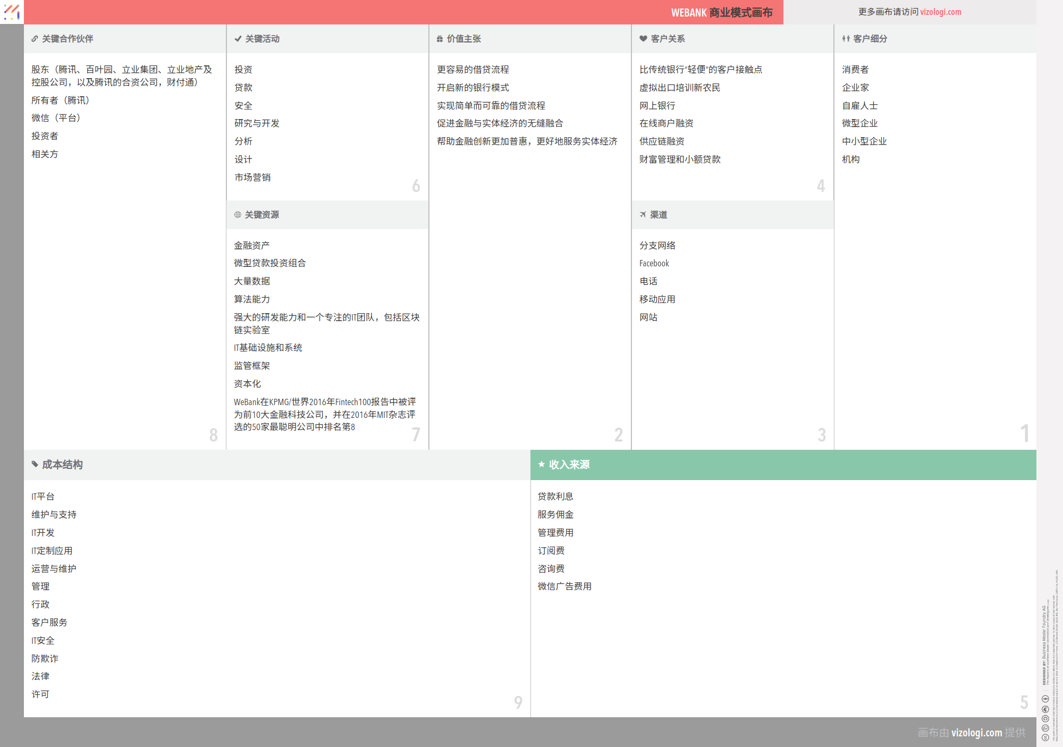Click the checkmark icon on 关键活动 header
Viewport: 1063px width, 747px height.
pyautogui.click(x=237, y=38)
